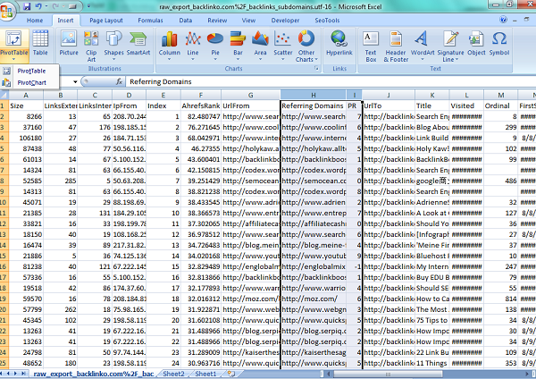Insert a Symbol character
536x379 pixels.
pos(499,45)
